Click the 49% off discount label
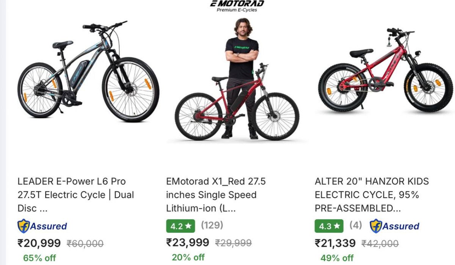The width and height of the screenshot is (455, 265). click(337, 258)
